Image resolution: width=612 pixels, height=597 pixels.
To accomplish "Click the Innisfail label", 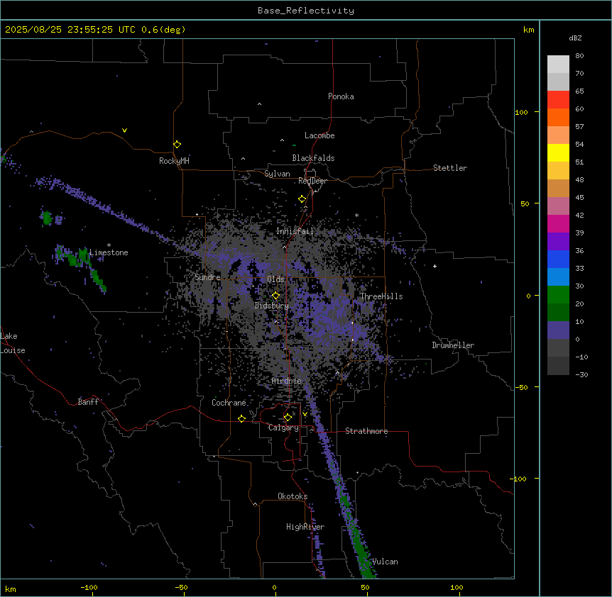I will (295, 231).
